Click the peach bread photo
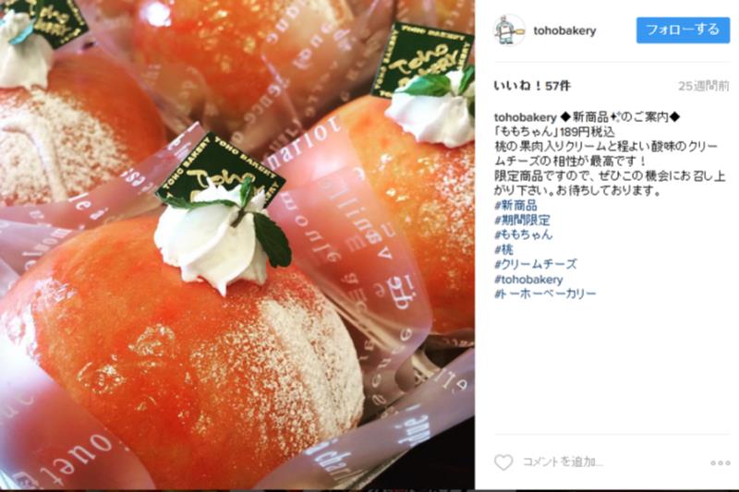 pos(237,245)
